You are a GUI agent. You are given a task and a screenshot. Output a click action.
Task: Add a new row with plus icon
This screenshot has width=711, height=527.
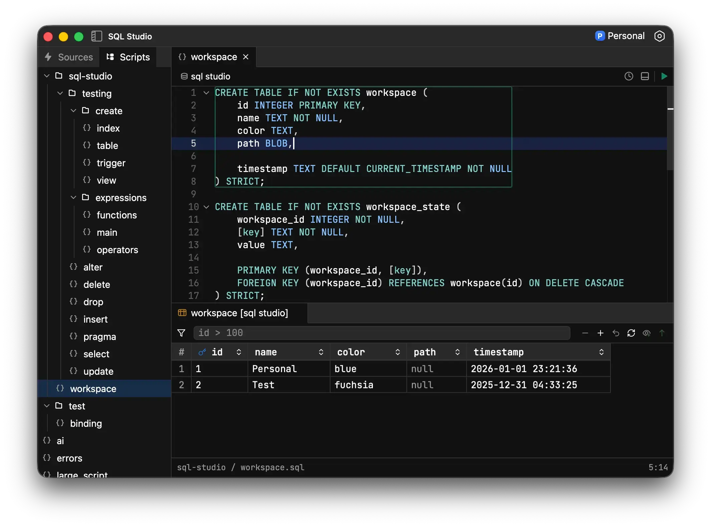600,333
